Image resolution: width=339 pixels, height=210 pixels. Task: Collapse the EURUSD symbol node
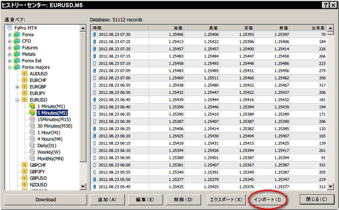click(x=17, y=100)
